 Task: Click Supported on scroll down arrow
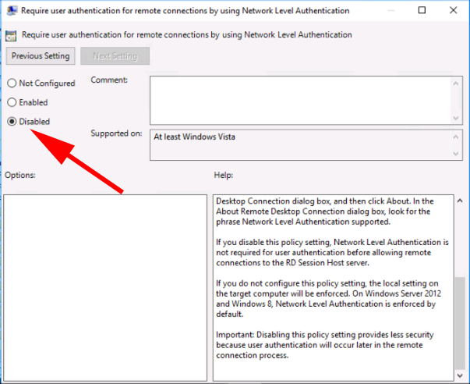[456, 154]
